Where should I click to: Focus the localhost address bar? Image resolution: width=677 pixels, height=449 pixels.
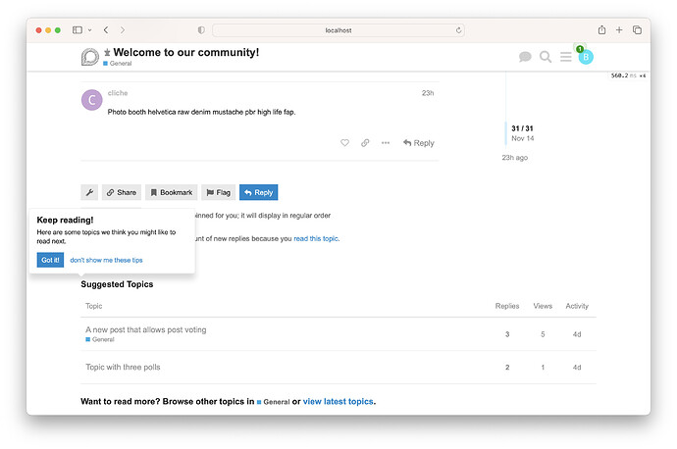click(338, 30)
